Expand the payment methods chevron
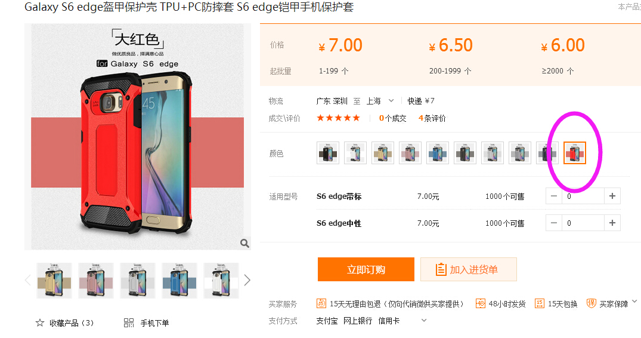 click(424, 321)
